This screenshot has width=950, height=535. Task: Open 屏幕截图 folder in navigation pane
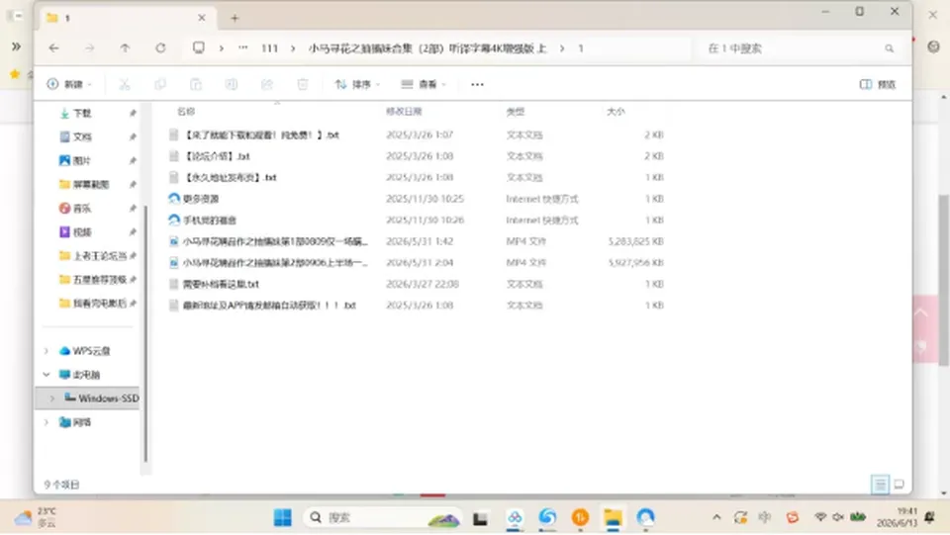tap(91, 184)
